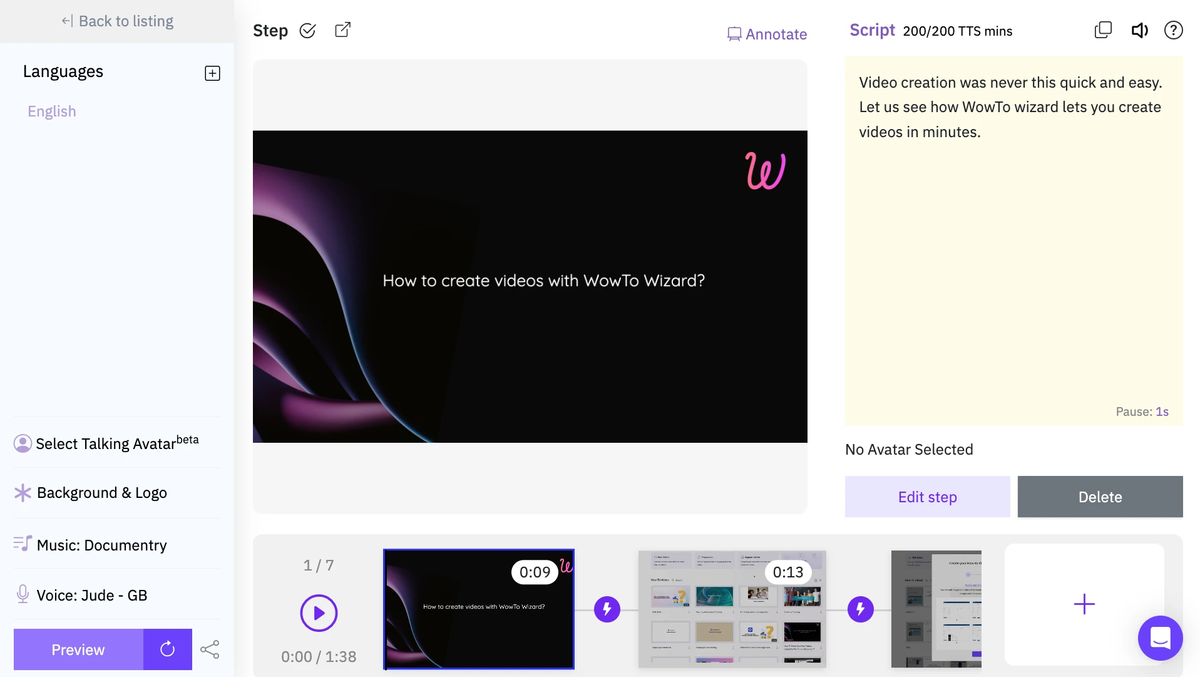This screenshot has width=1200, height=677.
Task: Click the Preview button
Action: [x=78, y=649]
